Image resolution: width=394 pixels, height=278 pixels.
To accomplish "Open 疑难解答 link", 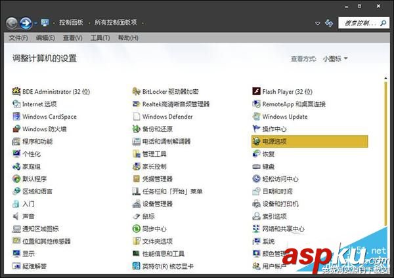I will coord(34,266).
